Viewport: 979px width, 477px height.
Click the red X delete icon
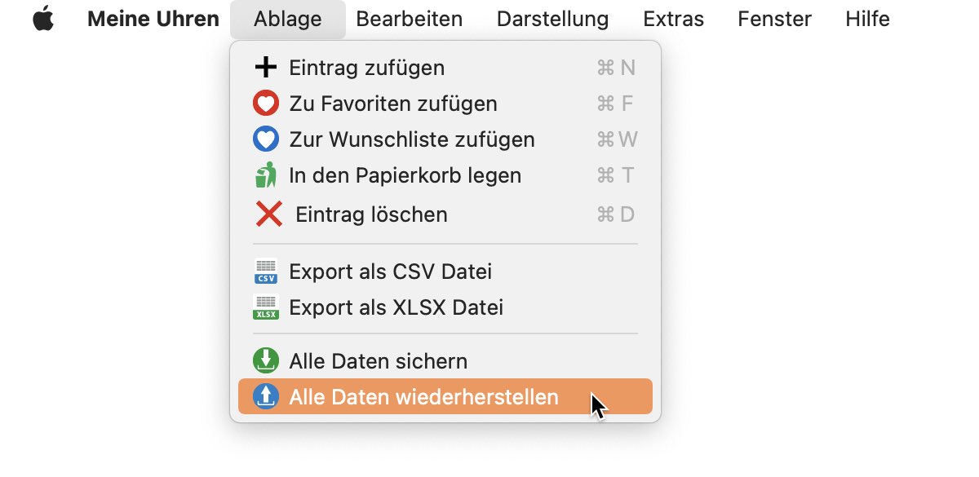268,214
